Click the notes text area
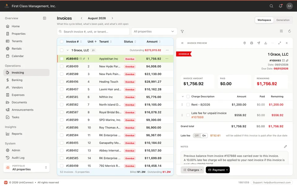This screenshot has width=297, height=186. (x=234, y=158)
